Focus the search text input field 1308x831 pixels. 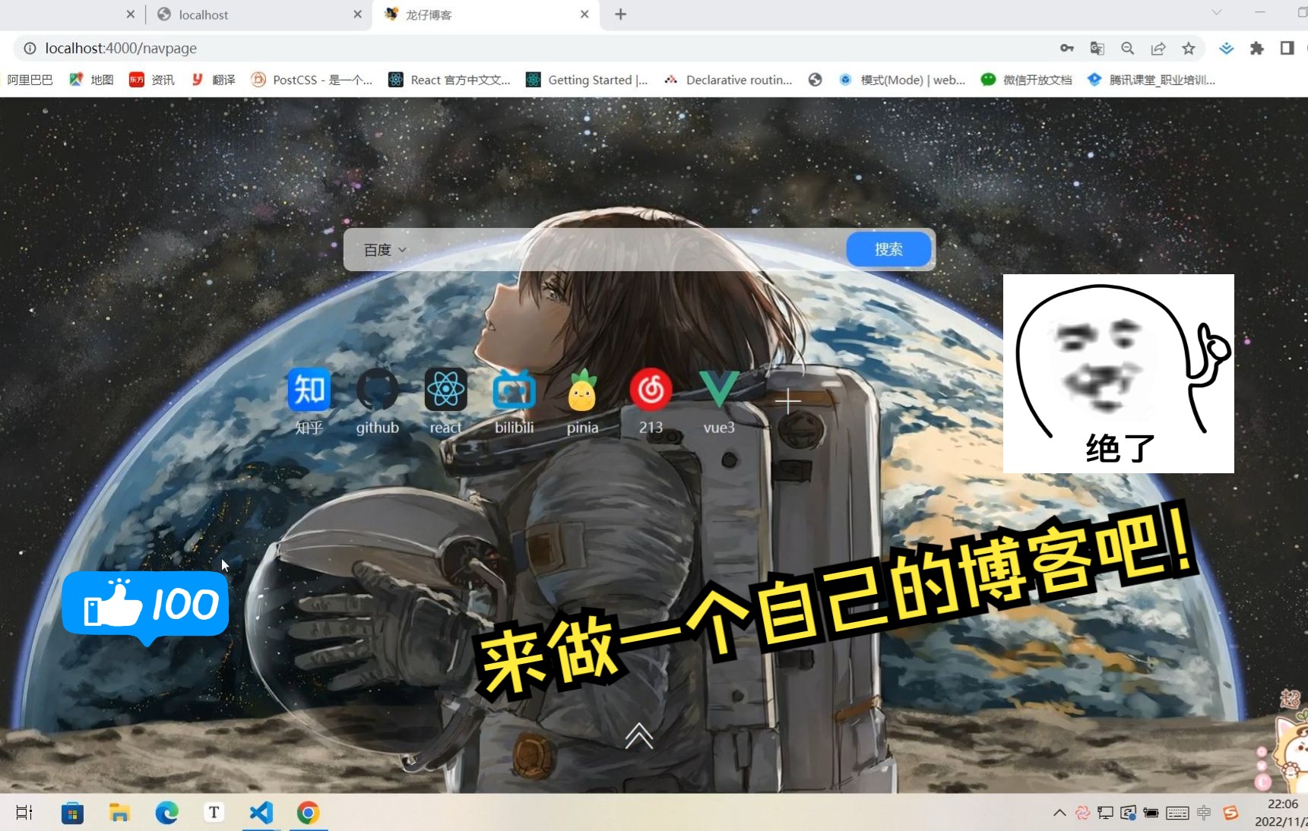627,250
